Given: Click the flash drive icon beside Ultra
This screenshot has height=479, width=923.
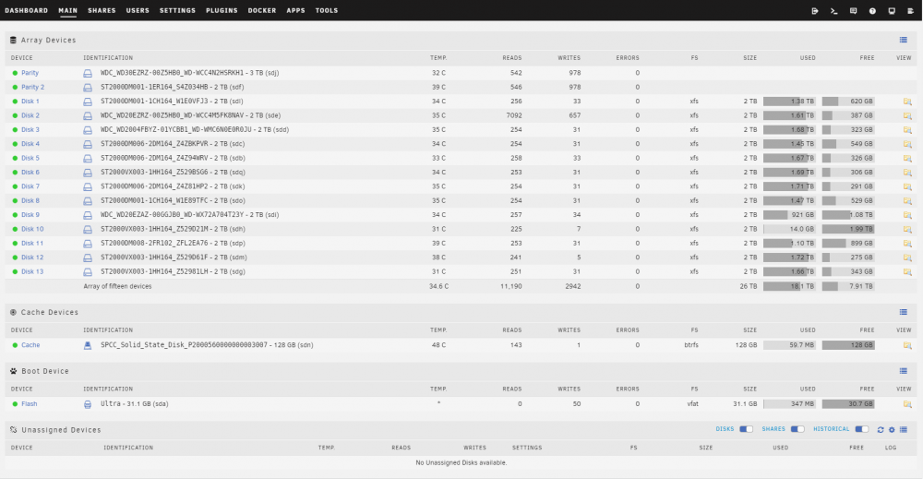Looking at the screenshot, I should (x=88, y=404).
